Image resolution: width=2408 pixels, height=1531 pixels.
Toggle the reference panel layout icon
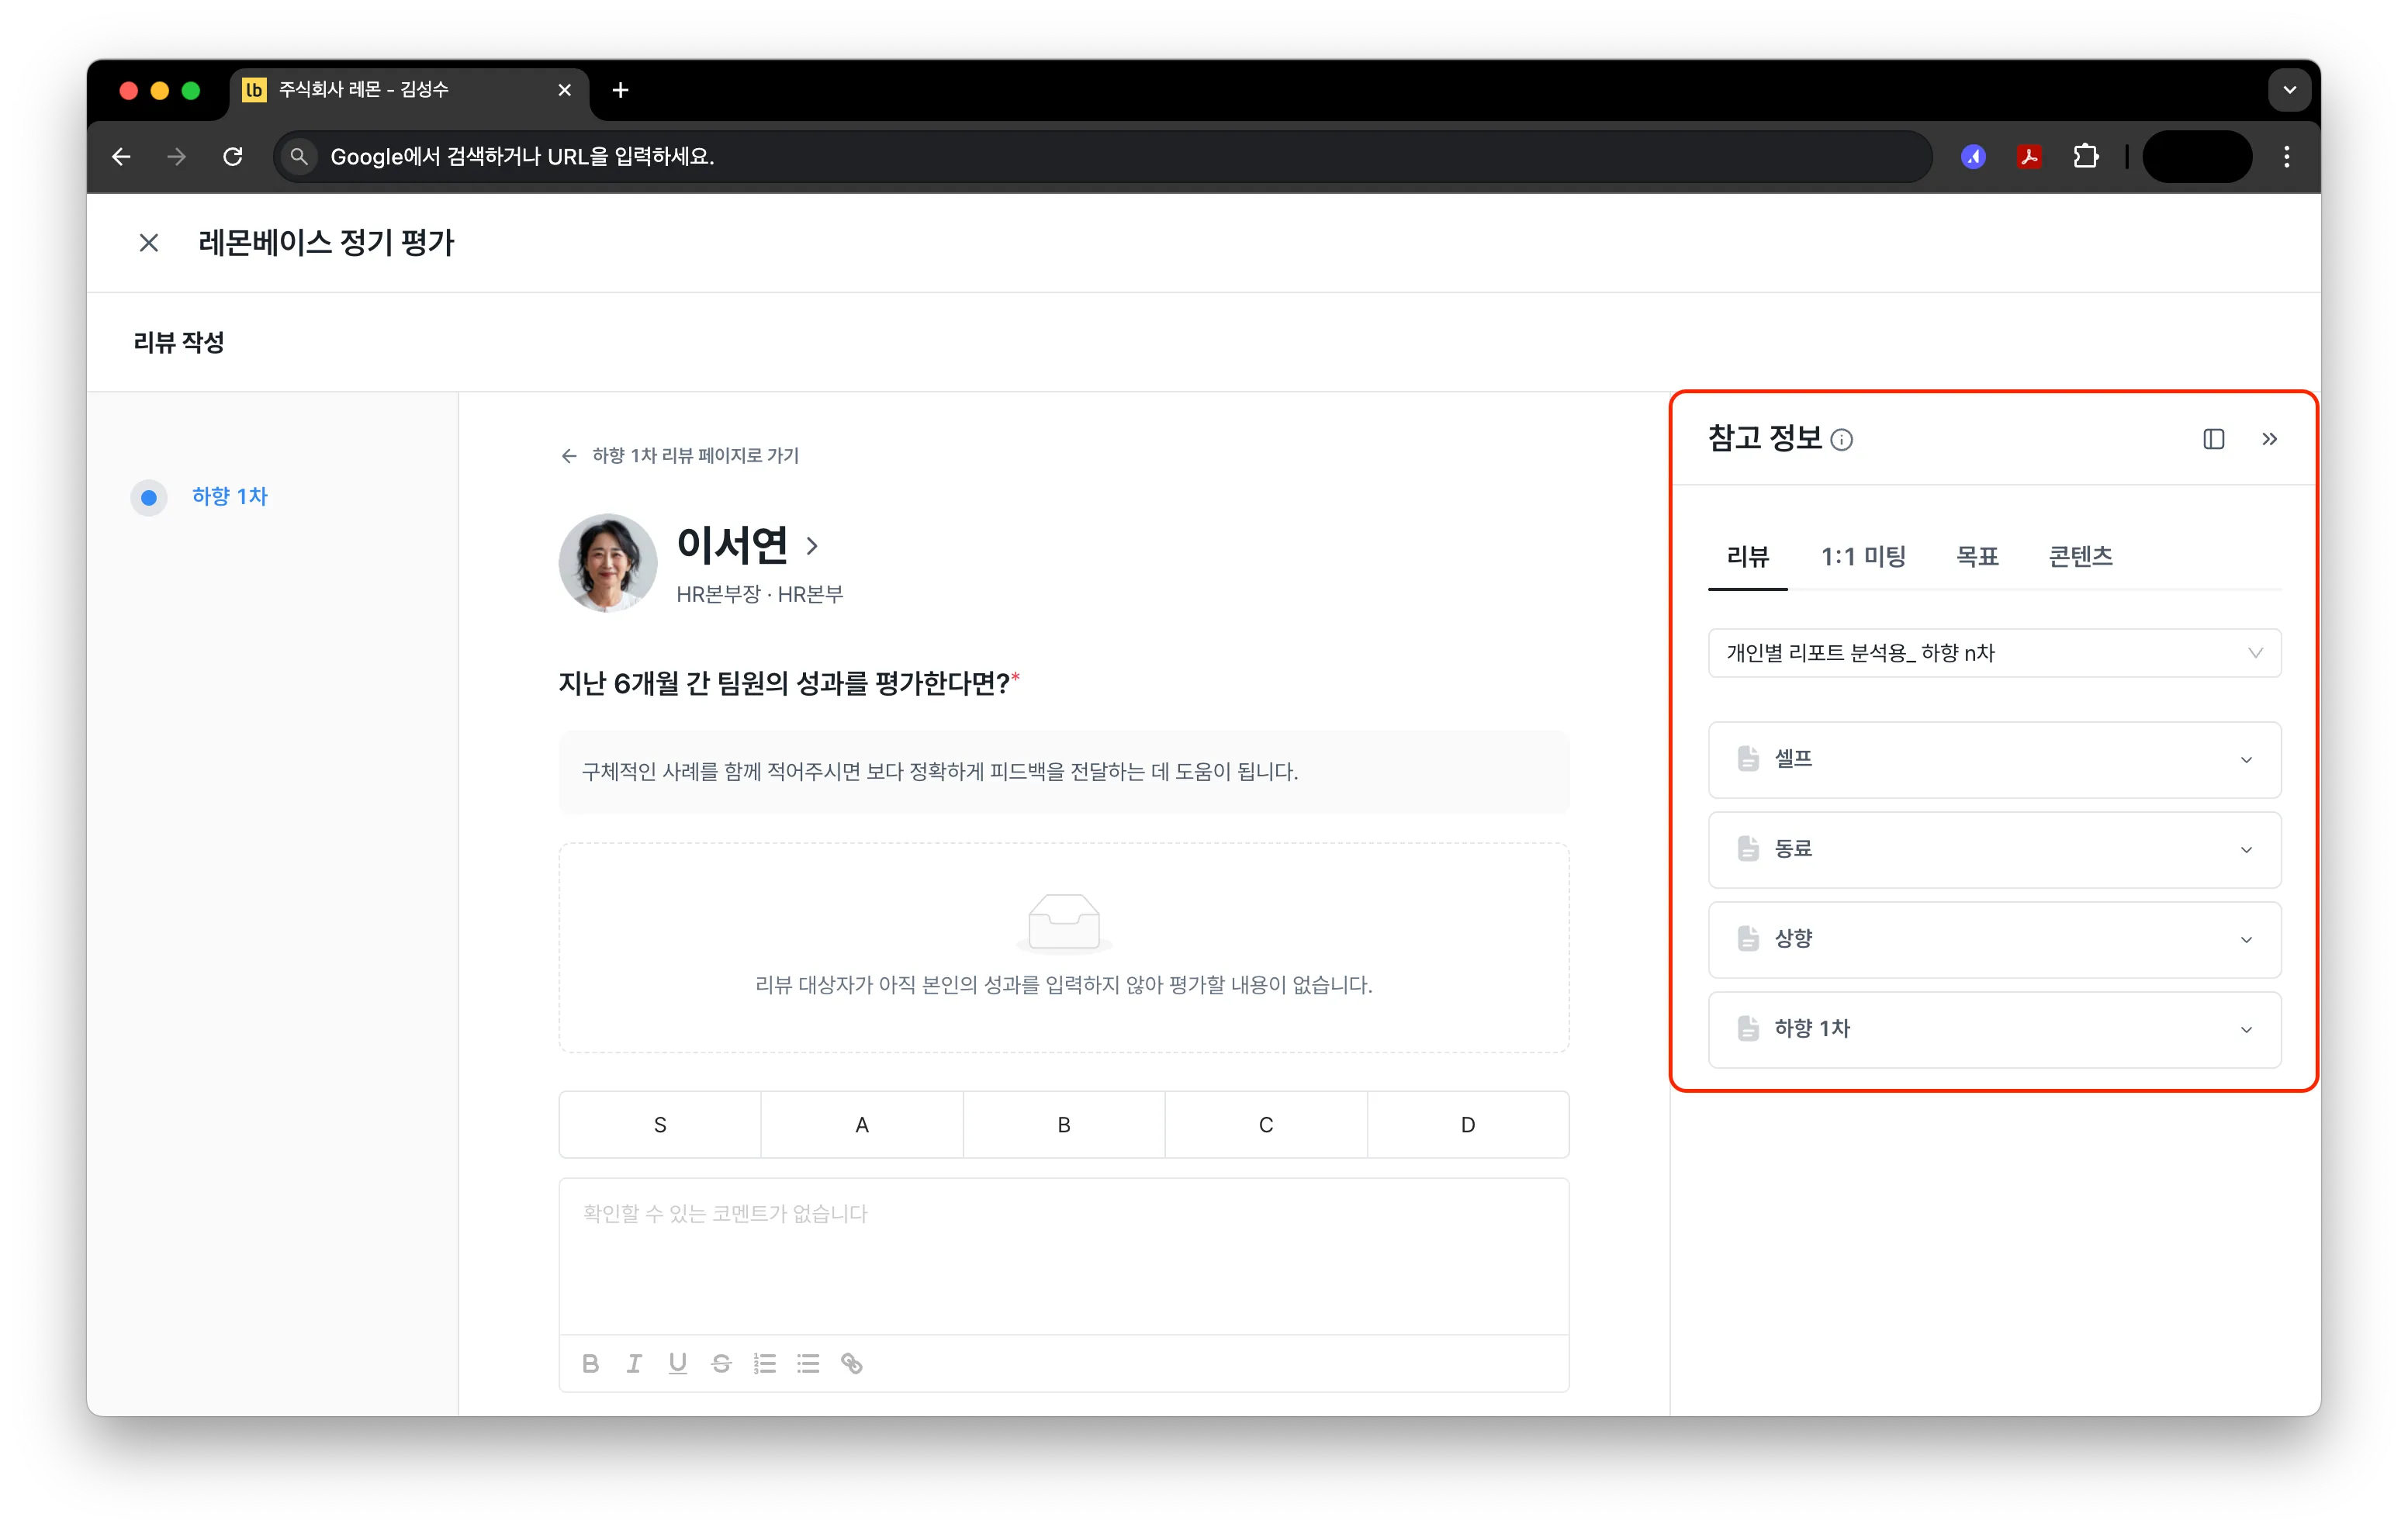point(2214,439)
